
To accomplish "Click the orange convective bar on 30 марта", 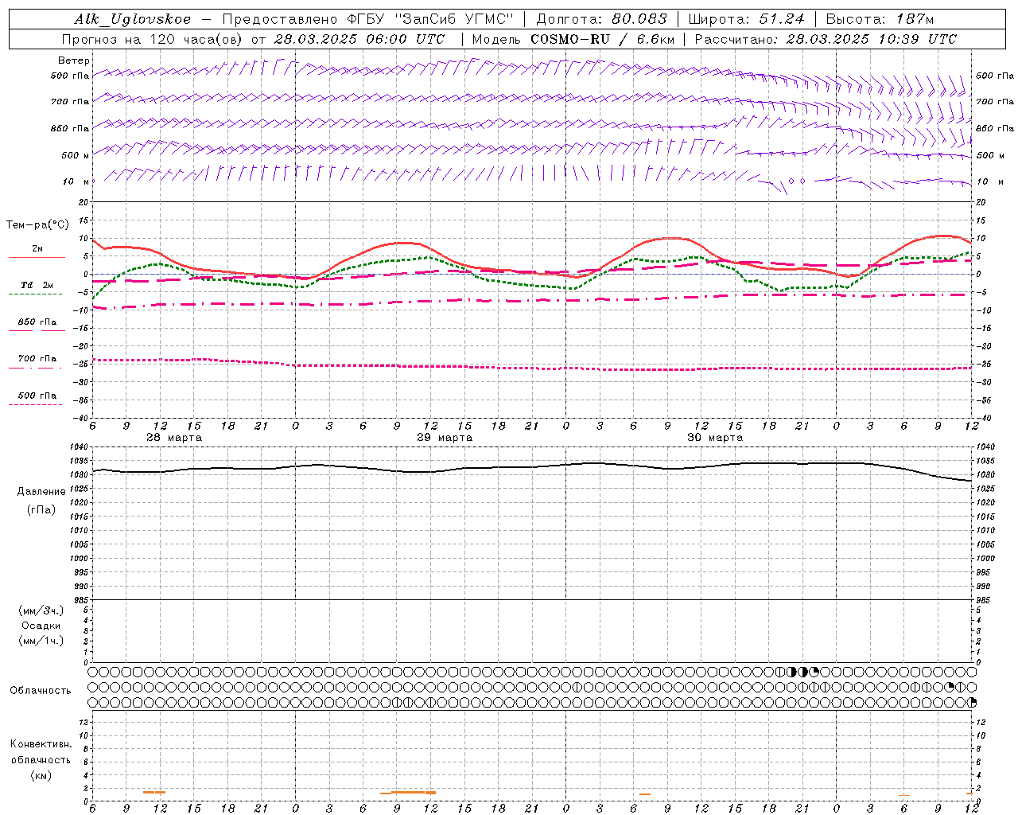I will pos(645,794).
